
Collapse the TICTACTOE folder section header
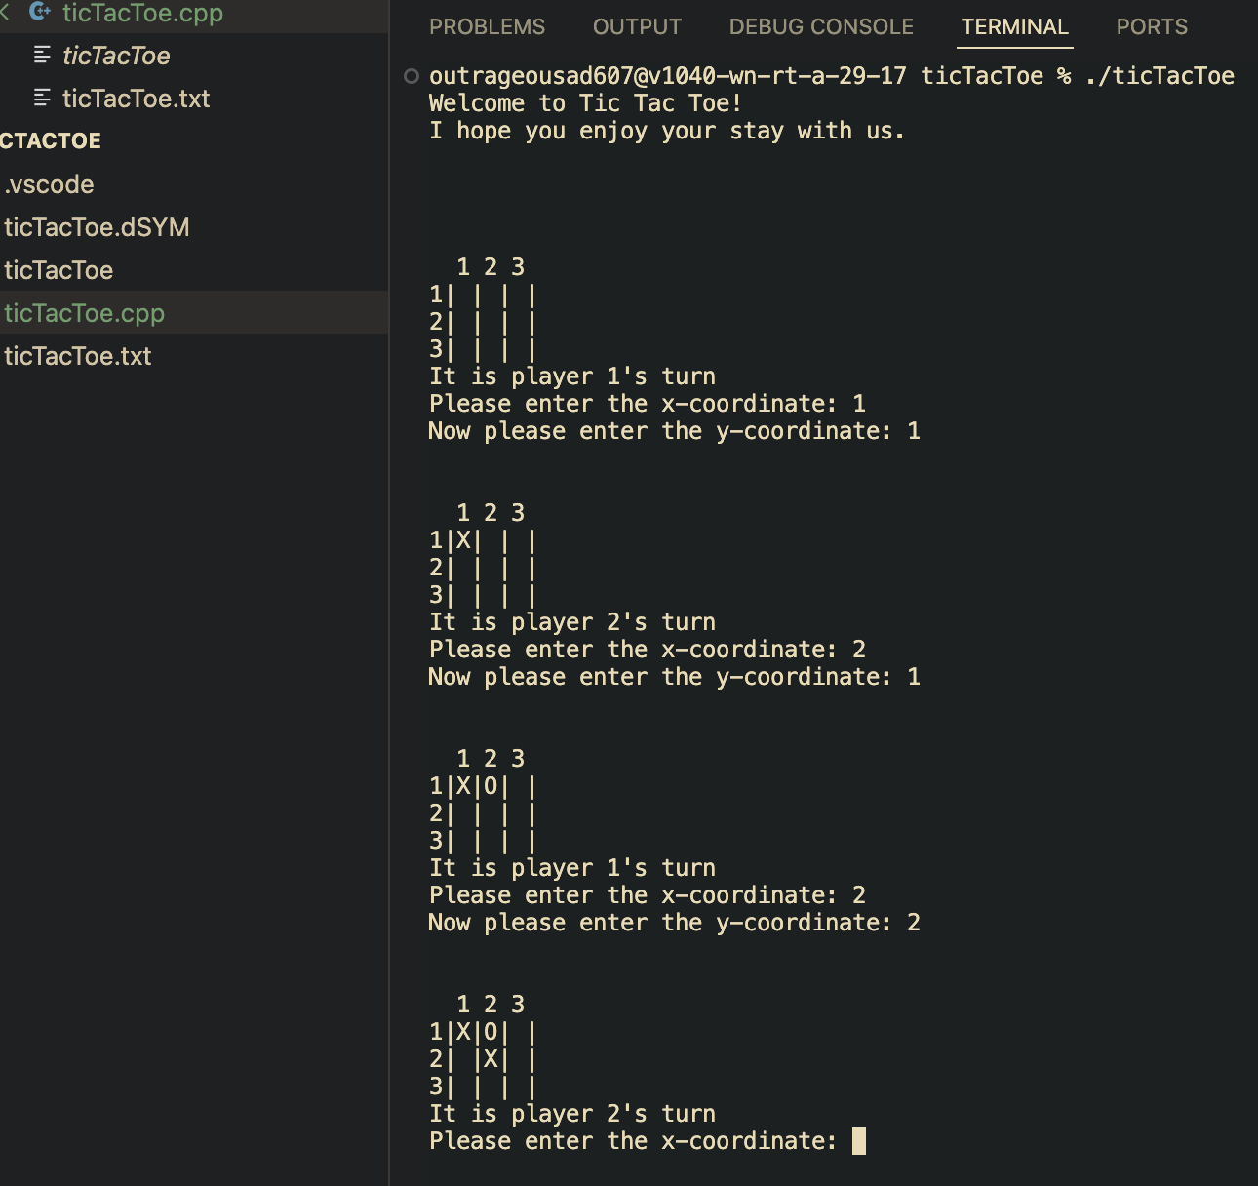51,141
